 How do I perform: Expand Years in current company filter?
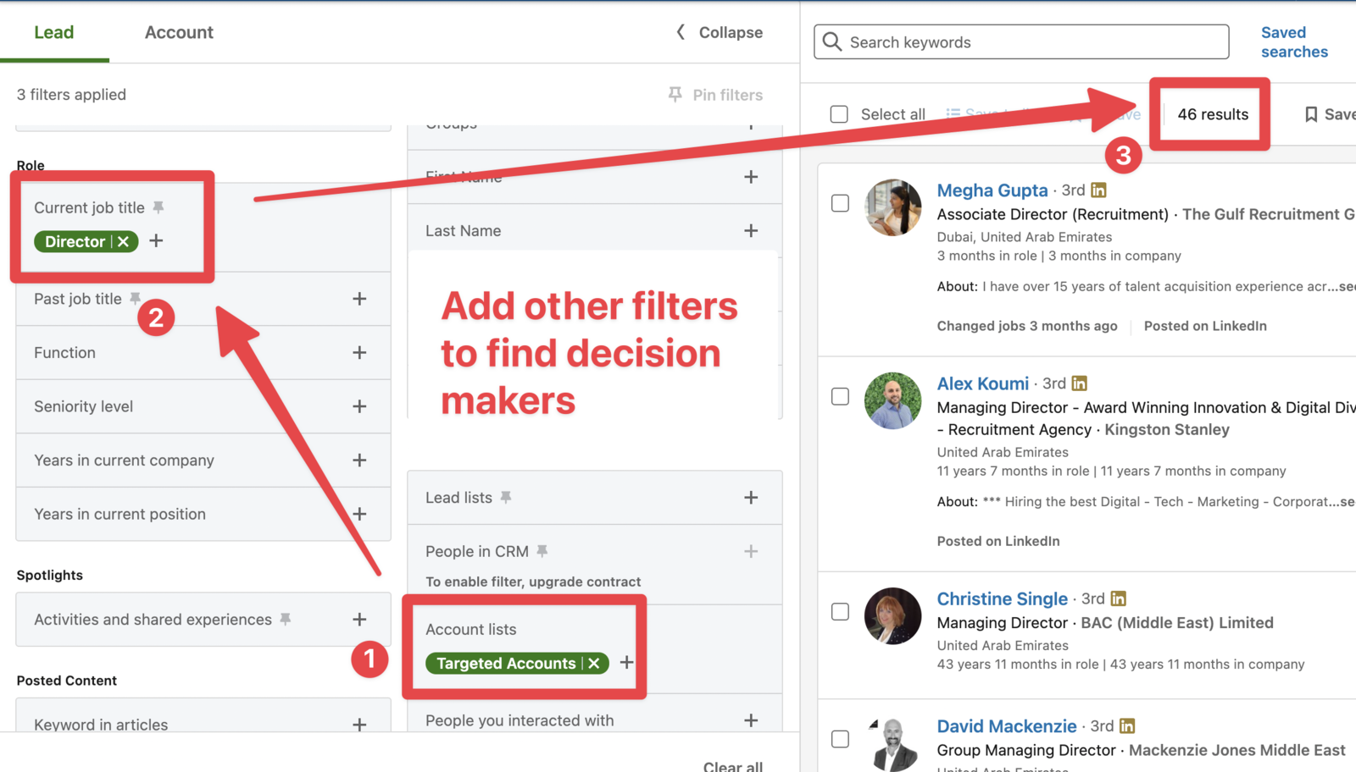(359, 460)
